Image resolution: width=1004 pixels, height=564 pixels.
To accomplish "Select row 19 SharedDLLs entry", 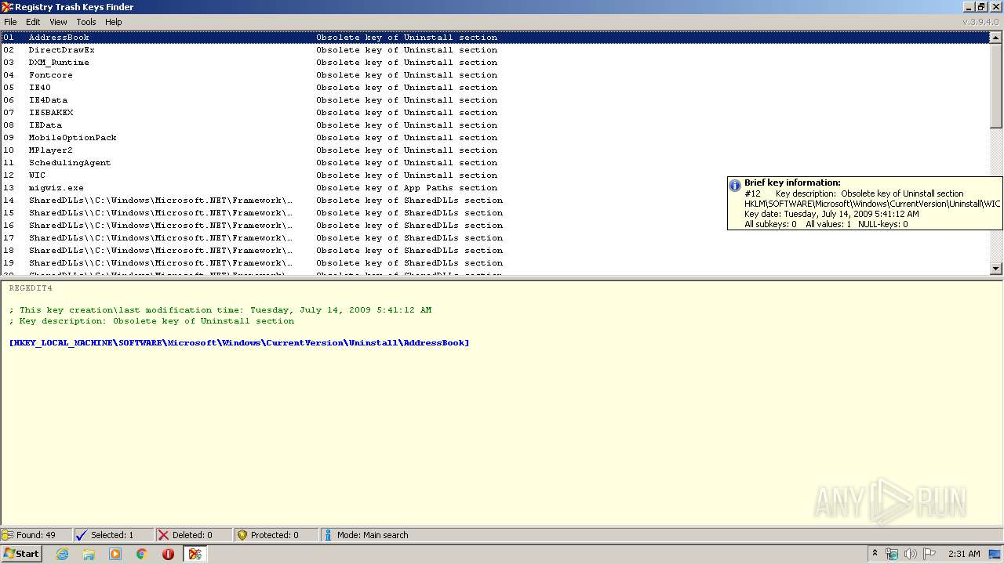I will coord(495,263).
